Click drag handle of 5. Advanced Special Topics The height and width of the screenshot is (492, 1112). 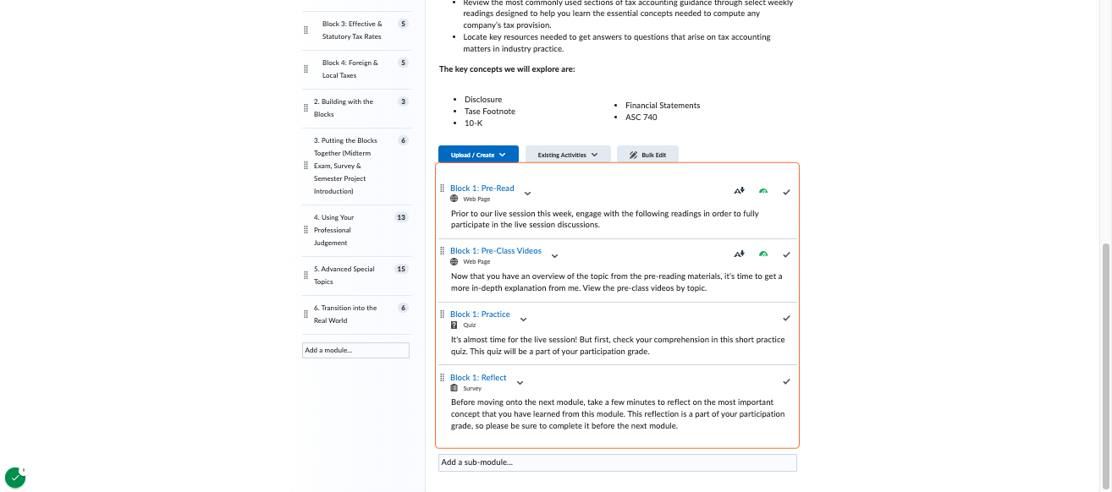pyautogui.click(x=306, y=276)
